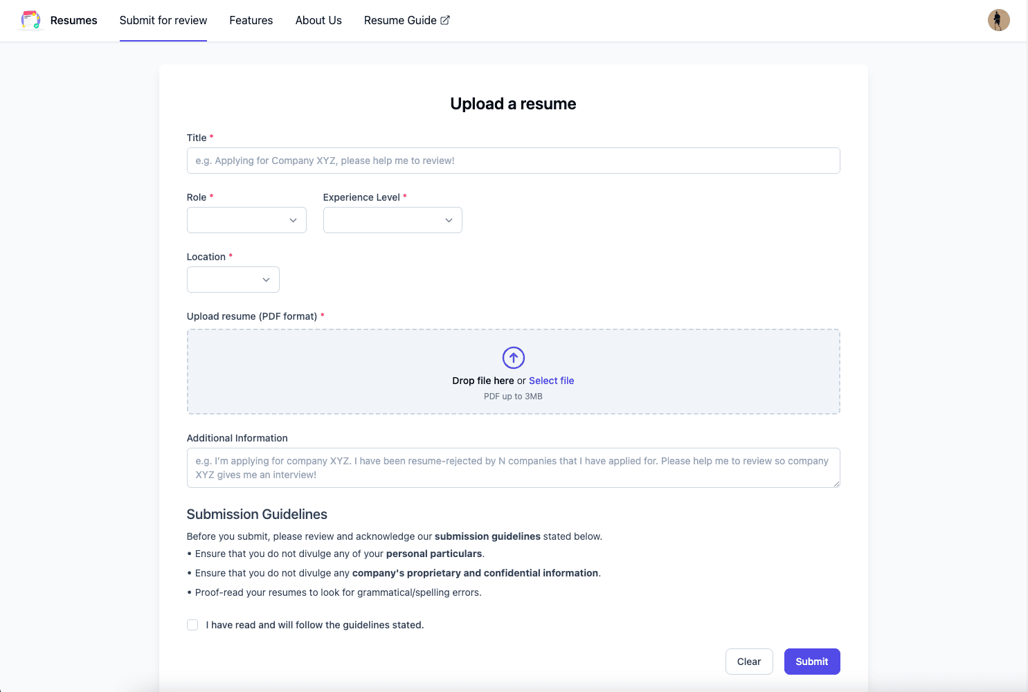Viewport: 1028px width, 692px height.
Task: Go to the Features tab
Action: (x=251, y=20)
